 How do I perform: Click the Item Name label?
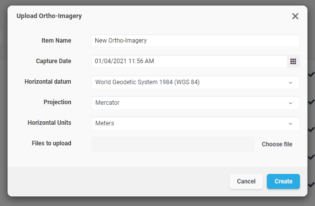coord(56,41)
